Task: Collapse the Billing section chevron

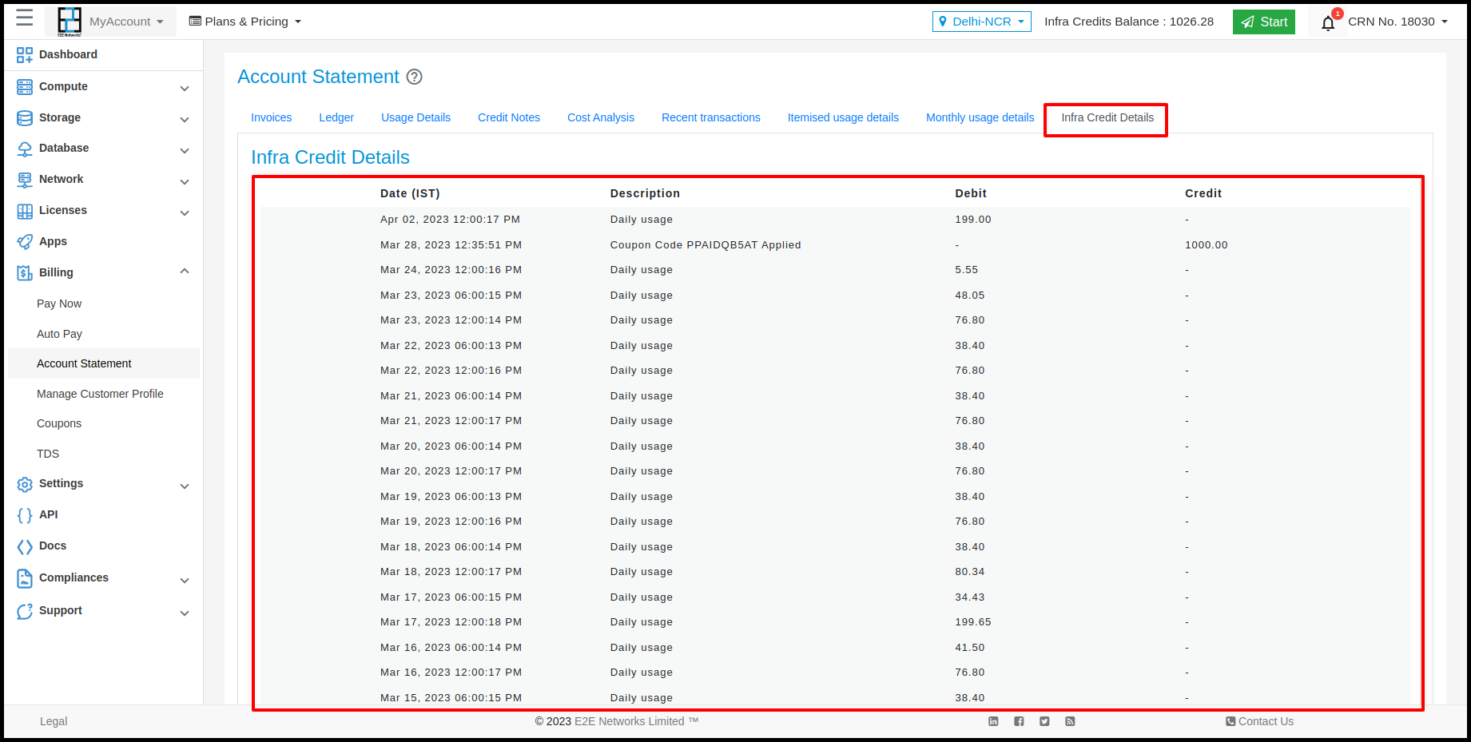Action: (x=185, y=272)
